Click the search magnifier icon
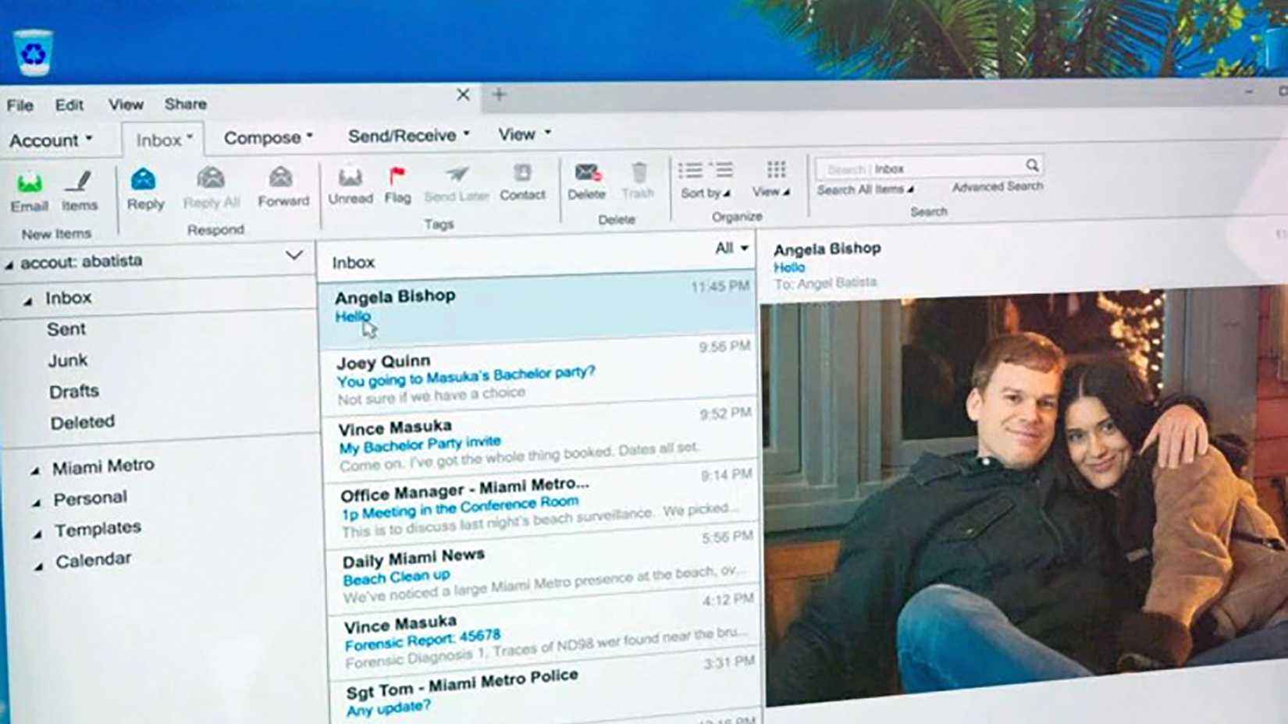 point(1032,165)
